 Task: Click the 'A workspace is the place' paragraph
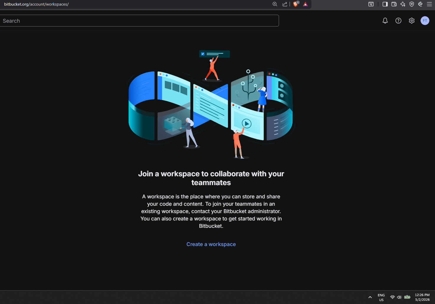click(211, 211)
